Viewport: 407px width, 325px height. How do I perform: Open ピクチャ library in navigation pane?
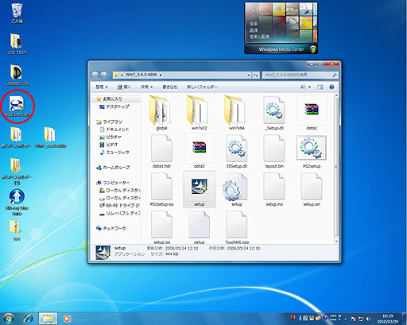pos(110,137)
